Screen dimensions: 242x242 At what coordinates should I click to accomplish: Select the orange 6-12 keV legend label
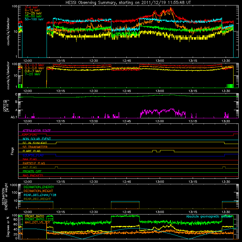click(32, 10)
